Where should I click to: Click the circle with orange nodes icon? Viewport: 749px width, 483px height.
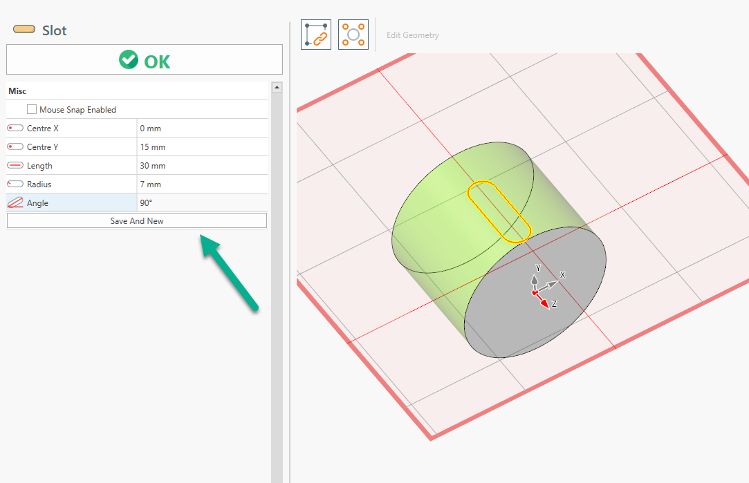click(353, 35)
